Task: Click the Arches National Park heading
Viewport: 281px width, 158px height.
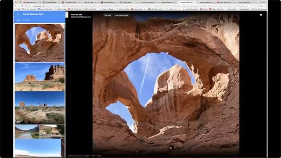Action: coord(33,14)
